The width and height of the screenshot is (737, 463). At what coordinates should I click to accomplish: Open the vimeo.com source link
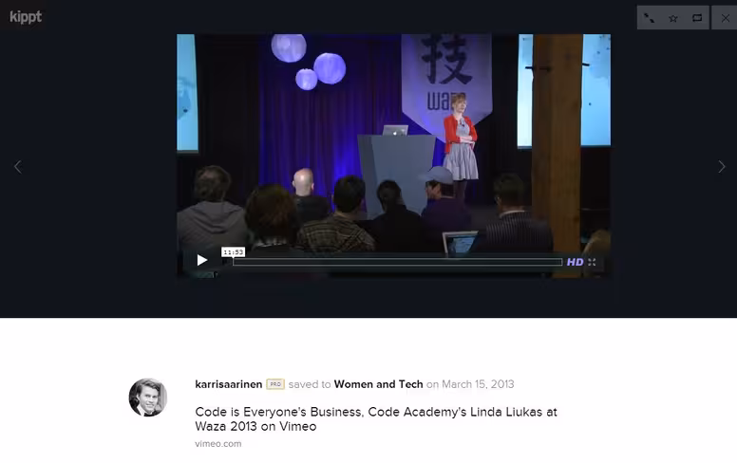(218, 444)
